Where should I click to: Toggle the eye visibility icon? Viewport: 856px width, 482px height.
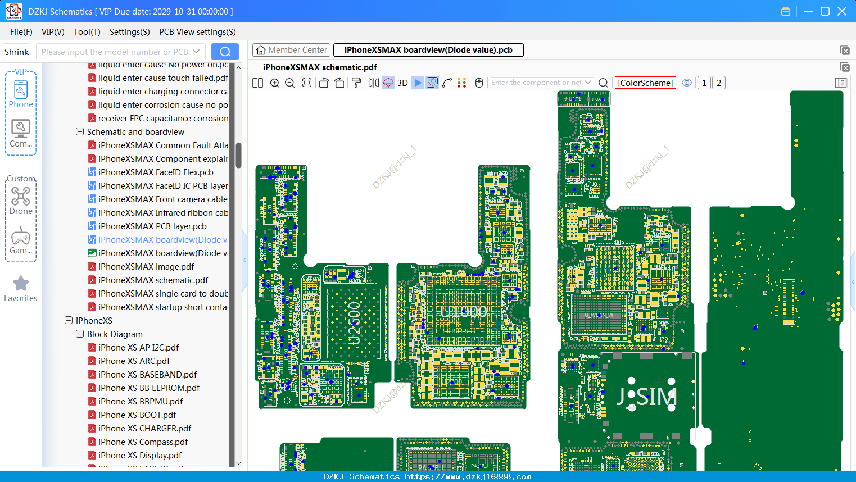(x=687, y=83)
